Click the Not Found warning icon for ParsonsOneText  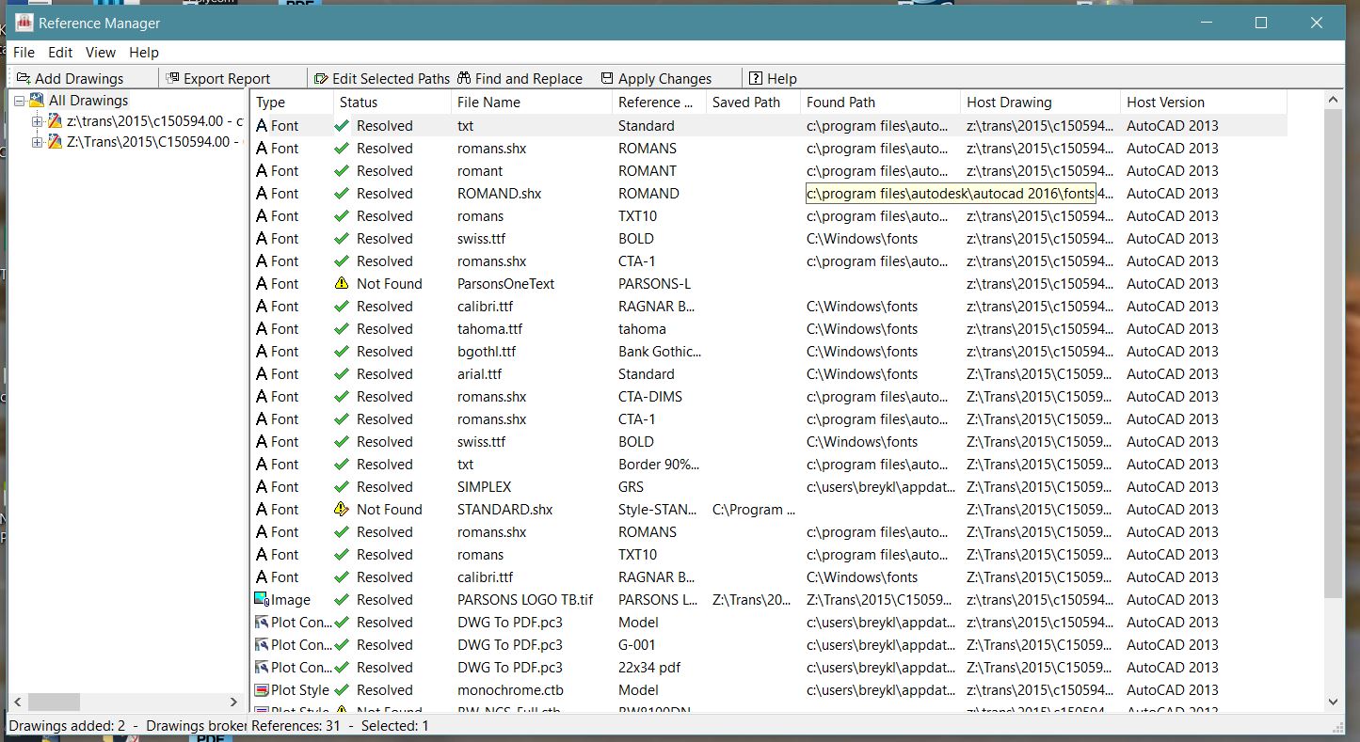coord(341,283)
